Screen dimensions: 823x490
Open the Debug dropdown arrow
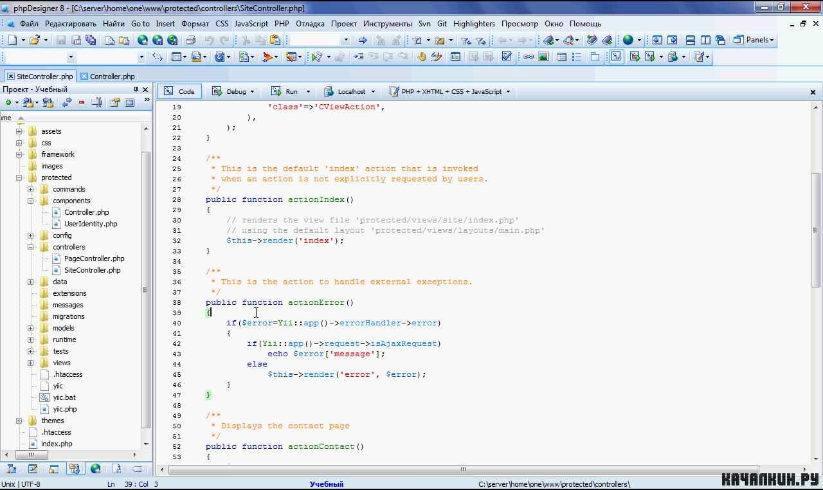(x=252, y=91)
